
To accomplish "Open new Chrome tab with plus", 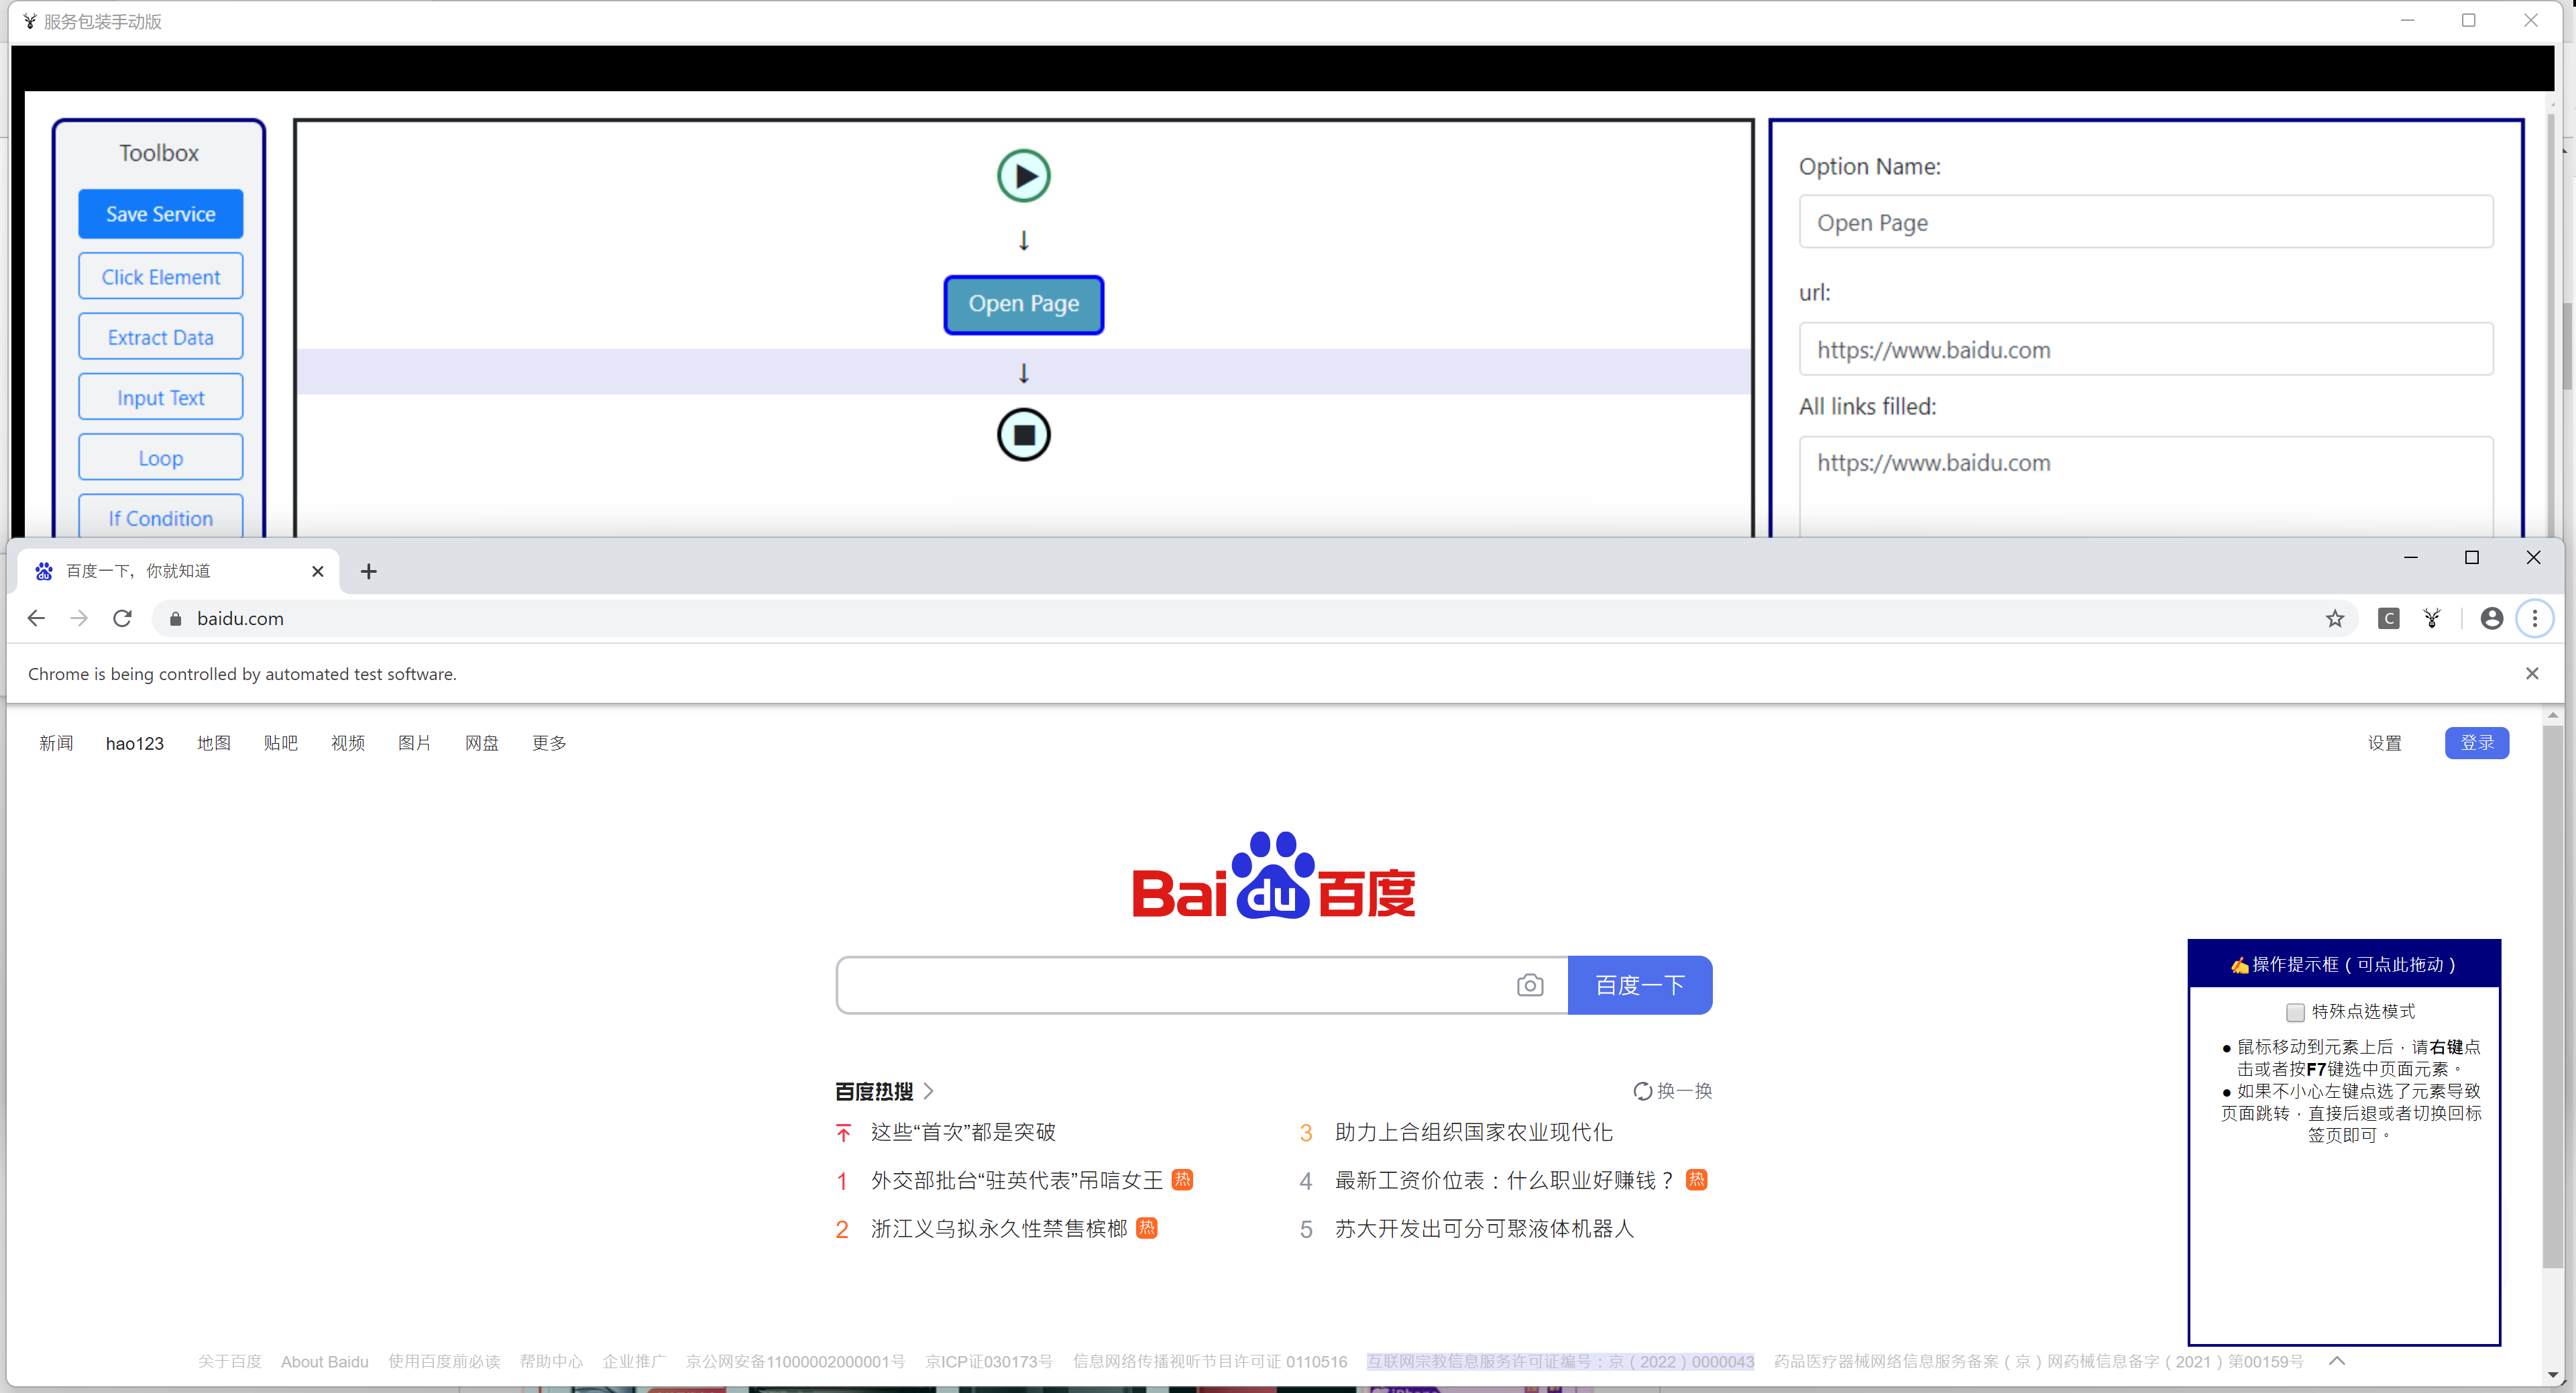I will click(368, 571).
